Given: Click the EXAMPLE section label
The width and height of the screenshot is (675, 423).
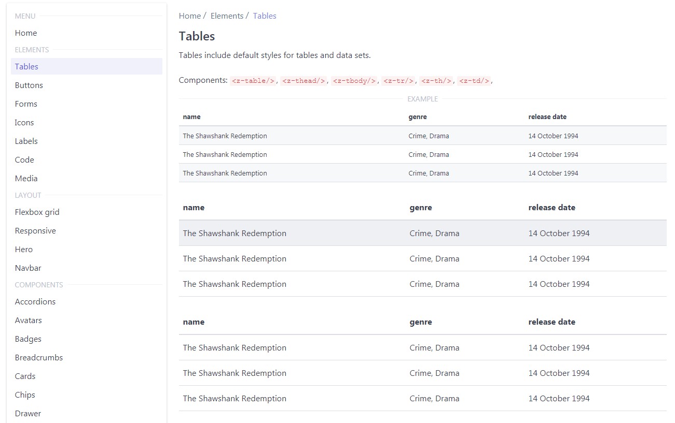Looking at the screenshot, I should point(422,99).
